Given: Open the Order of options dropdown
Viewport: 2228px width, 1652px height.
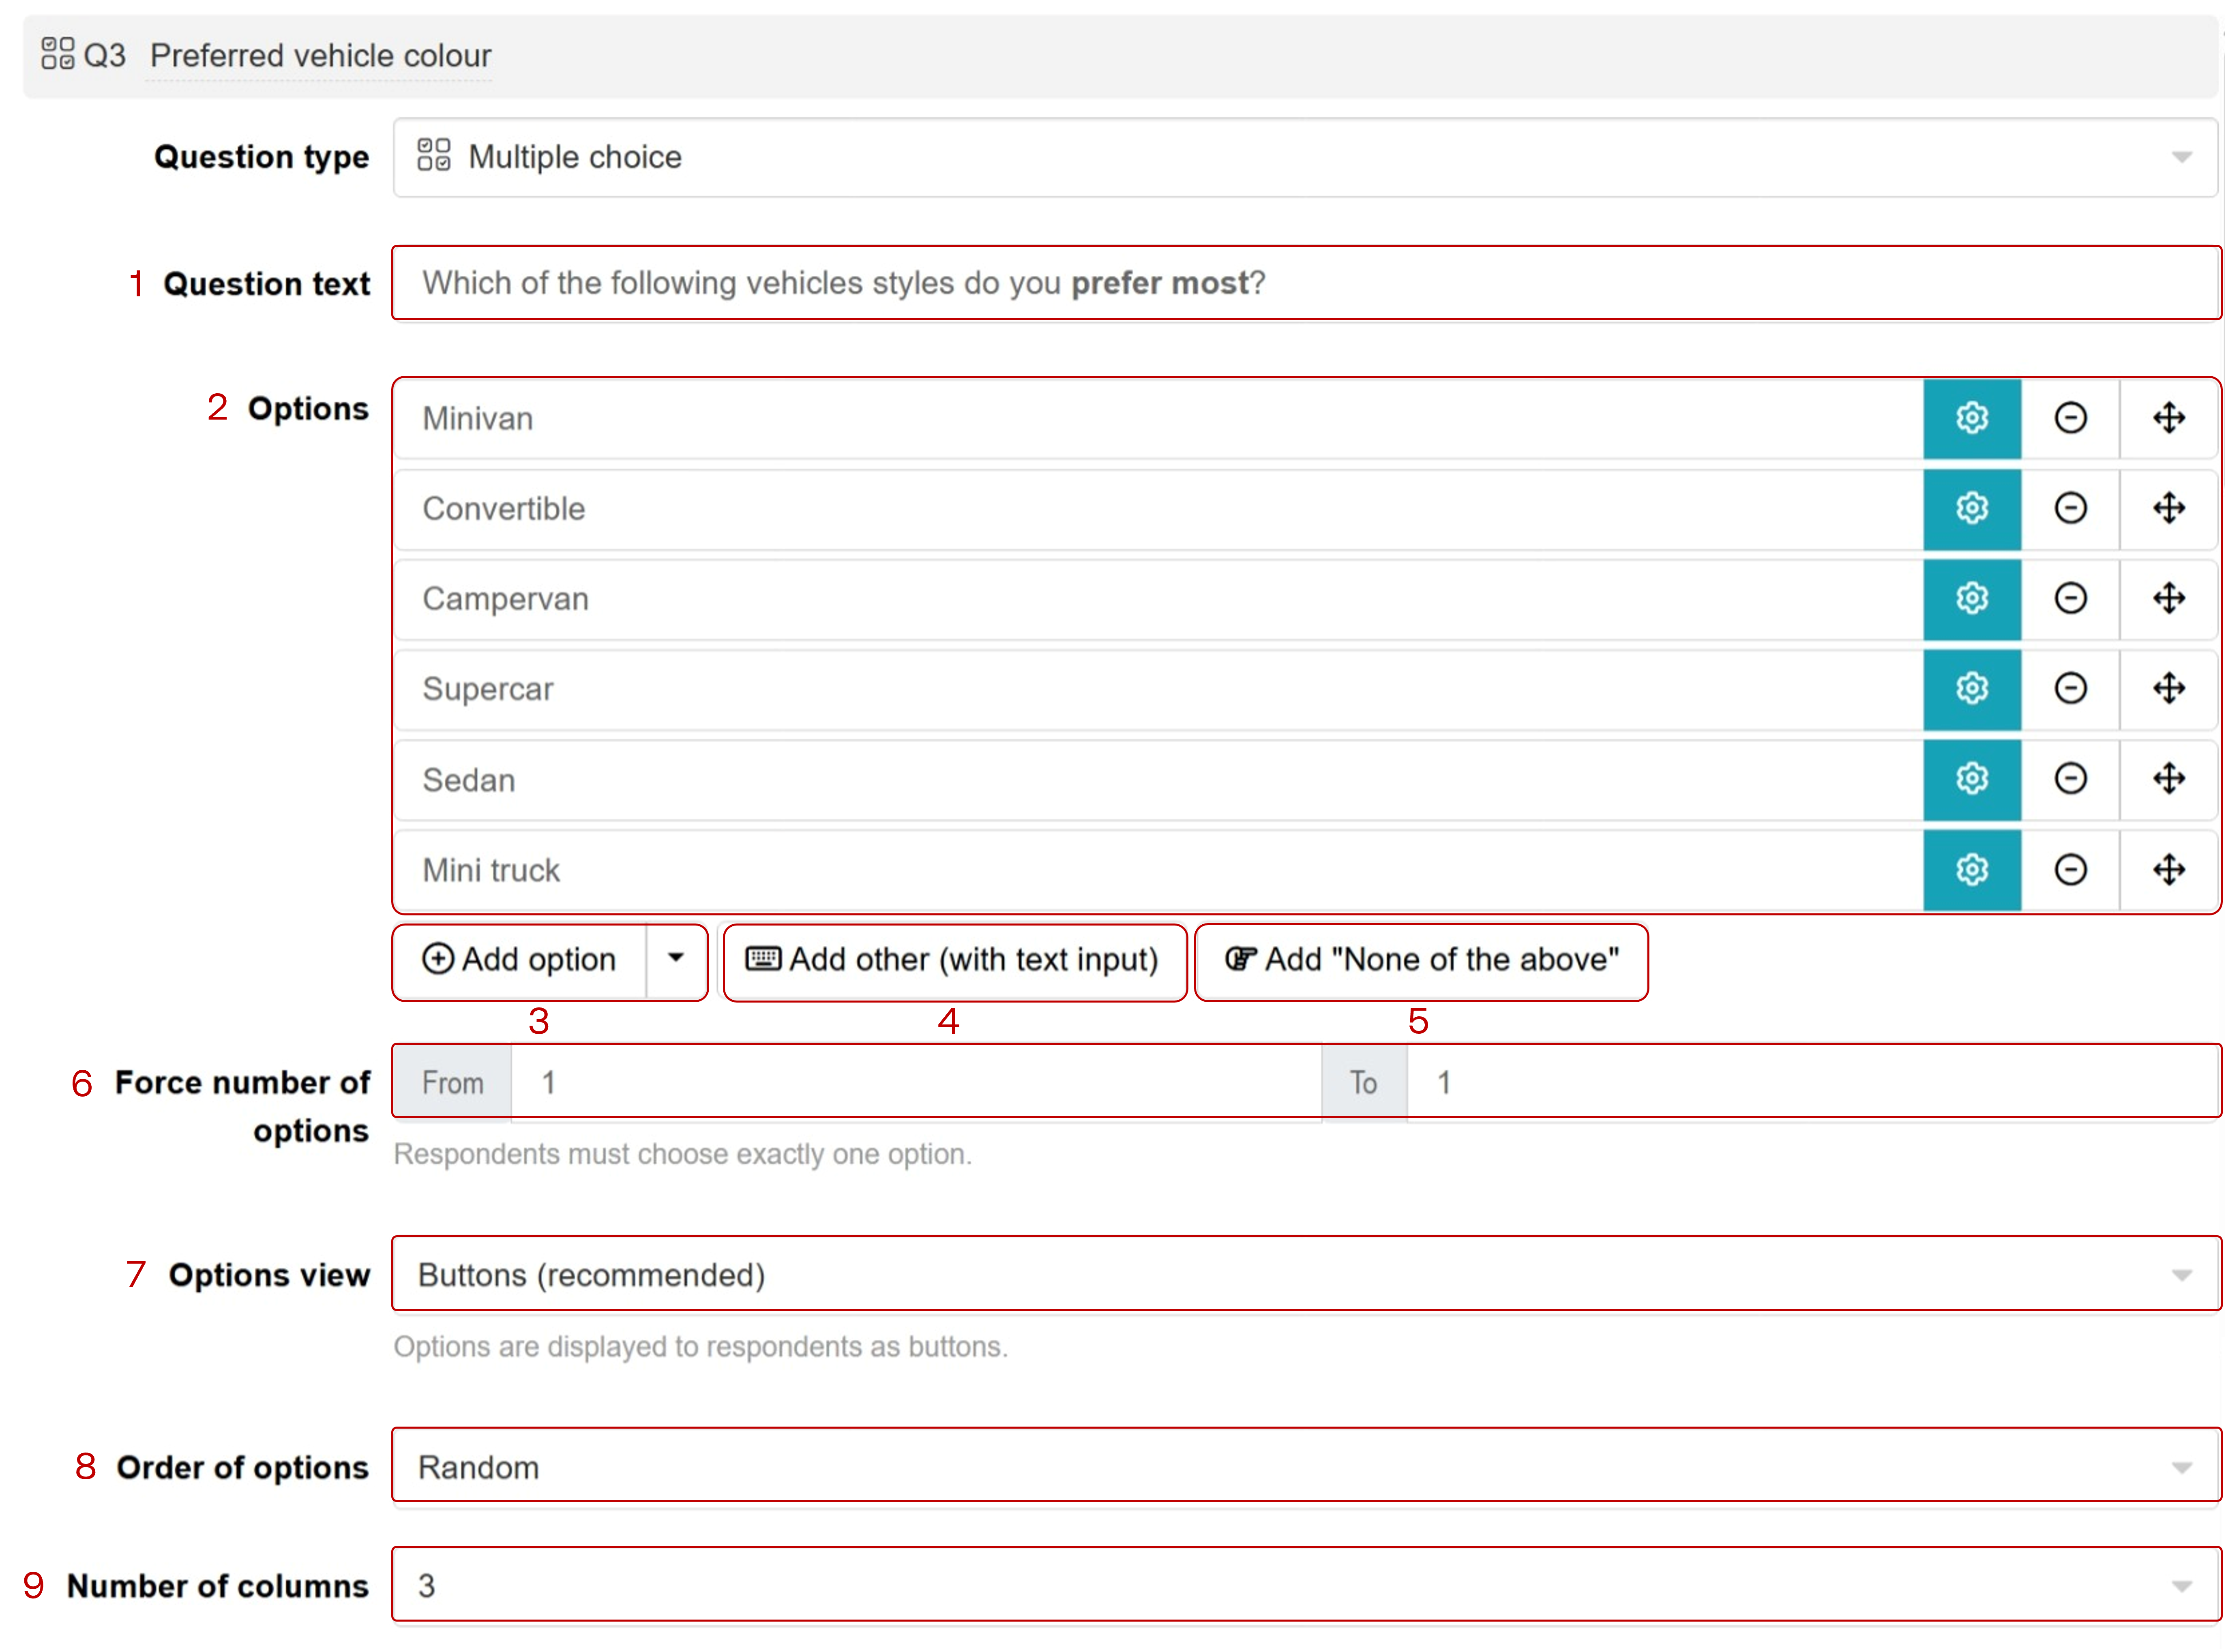Looking at the screenshot, I should 1305,1466.
